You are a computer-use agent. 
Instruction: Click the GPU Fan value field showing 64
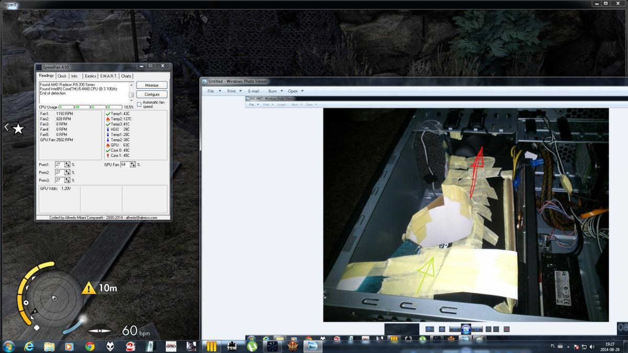coord(125,164)
